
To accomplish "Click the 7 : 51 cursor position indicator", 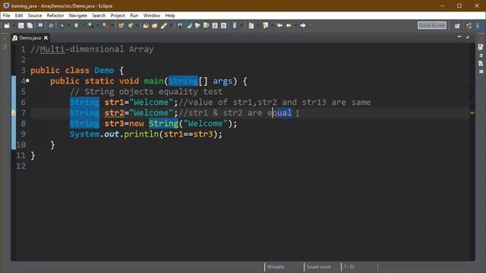I will 349,267.
